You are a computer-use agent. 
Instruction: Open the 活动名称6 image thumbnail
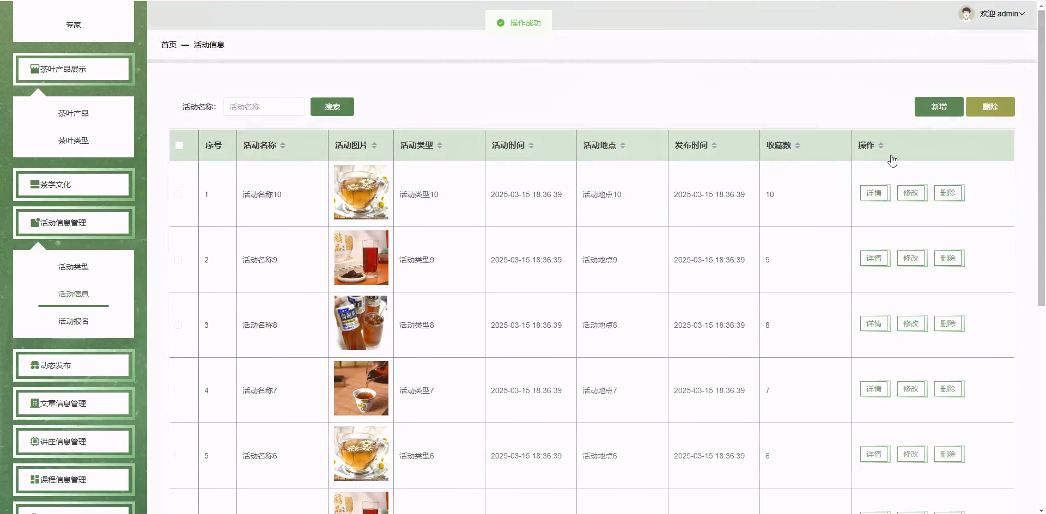pyautogui.click(x=361, y=454)
